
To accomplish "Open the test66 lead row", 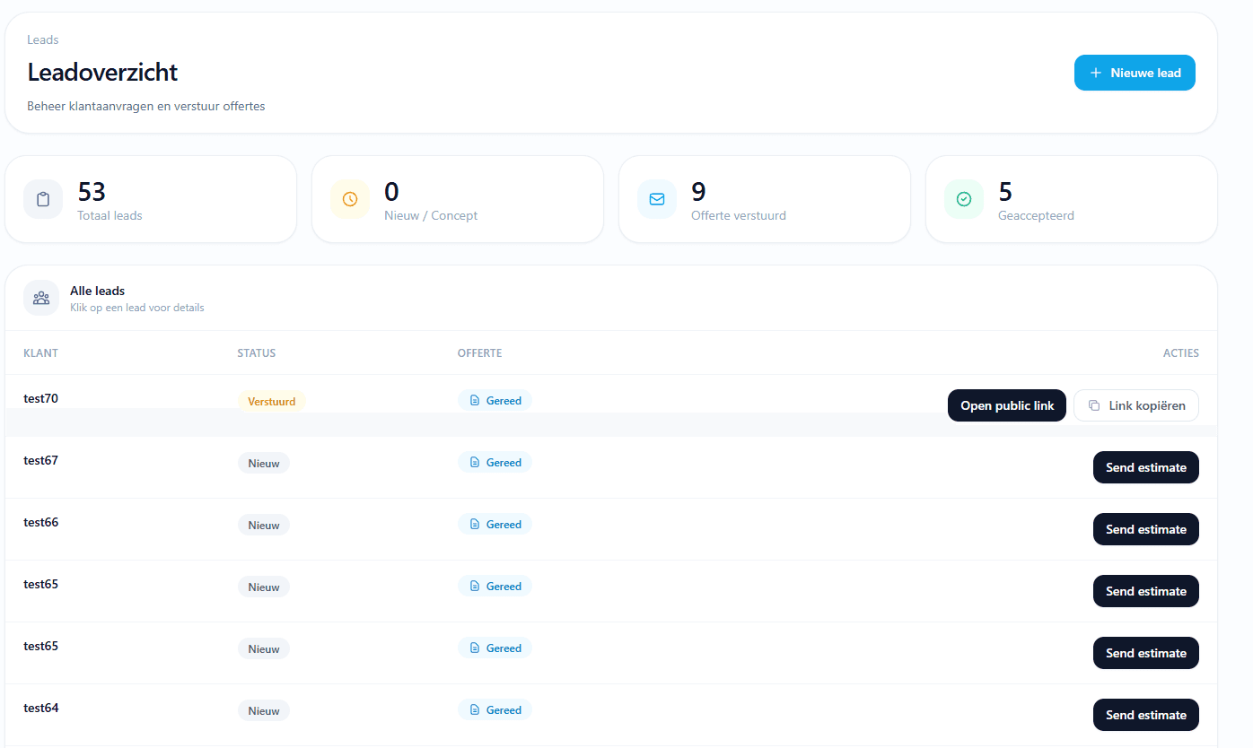I will (611, 529).
